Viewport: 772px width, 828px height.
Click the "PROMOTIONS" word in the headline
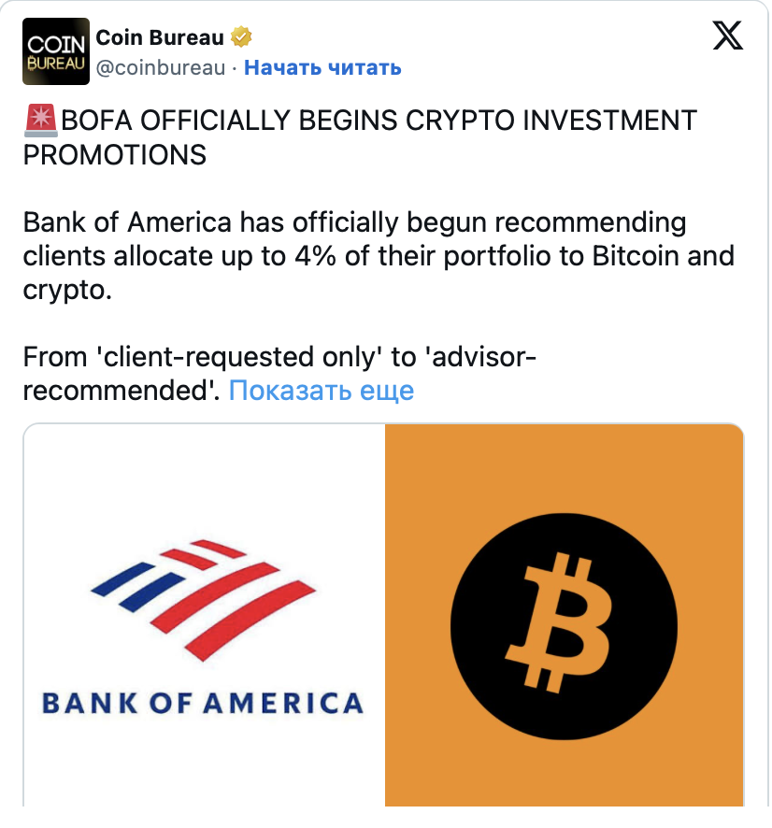point(114,154)
